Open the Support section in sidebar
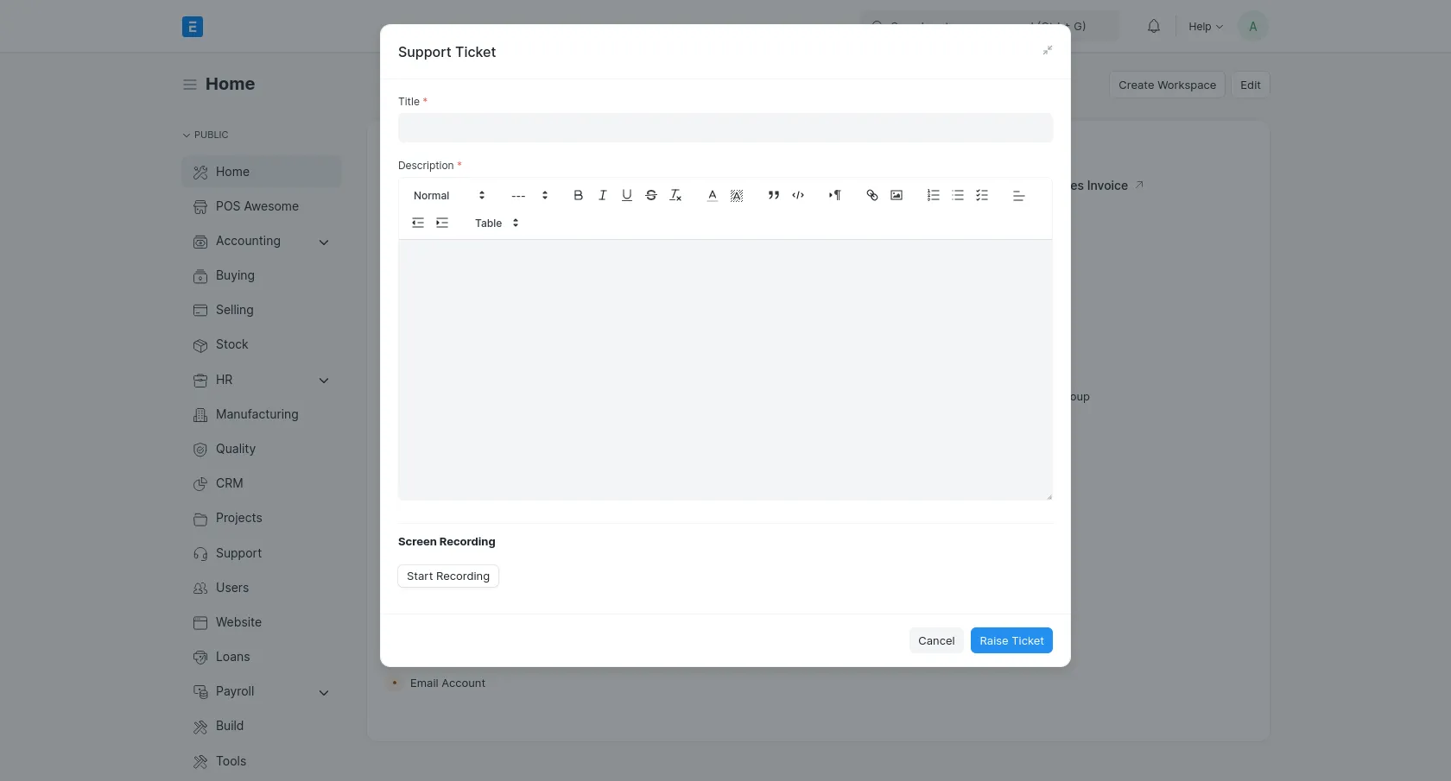The height and width of the screenshot is (781, 1451). pyautogui.click(x=238, y=552)
